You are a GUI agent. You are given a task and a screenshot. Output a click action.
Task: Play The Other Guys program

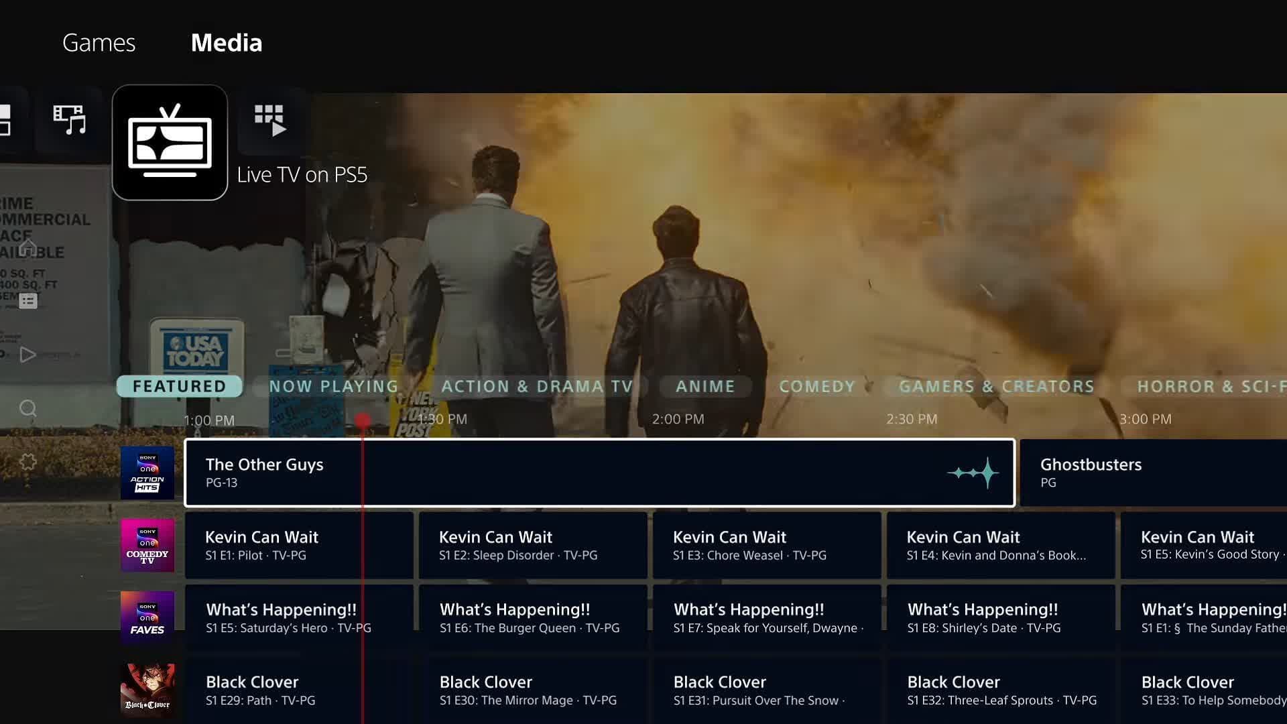click(599, 473)
